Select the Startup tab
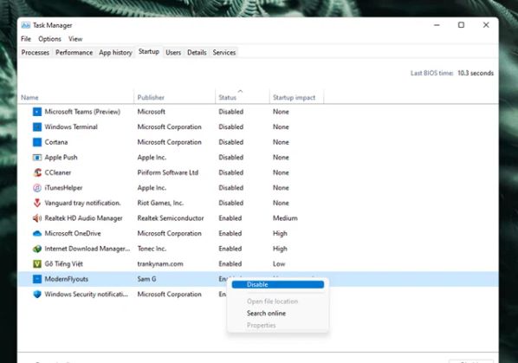Image resolution: width=518 pixels, height=363 pixels. tap(149, 51)
